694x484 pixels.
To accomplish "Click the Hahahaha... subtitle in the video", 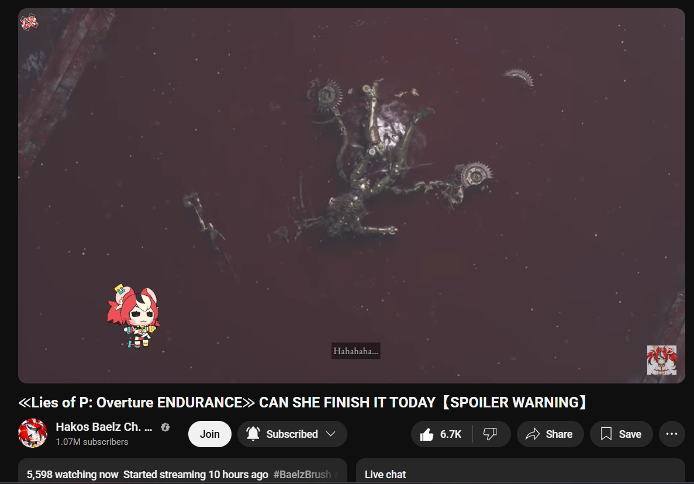I will tap(356, 351).
